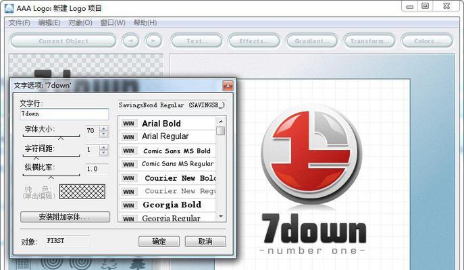Open the 文件(F) menu
The width and height of the screenshot is (464, 270).
coord(19,23)
